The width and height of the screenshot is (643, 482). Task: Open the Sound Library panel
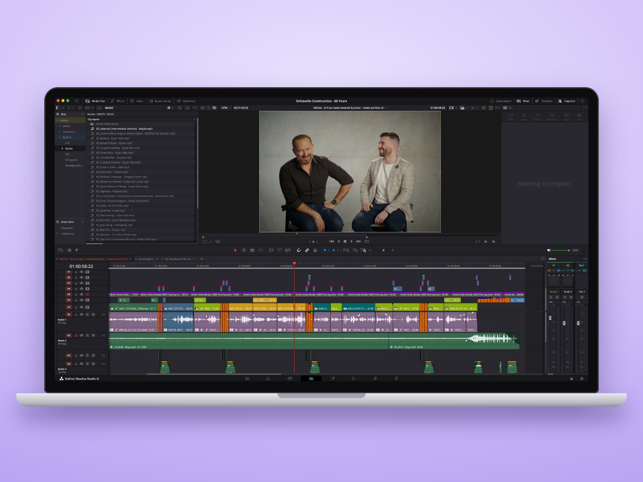coord(160,101)
